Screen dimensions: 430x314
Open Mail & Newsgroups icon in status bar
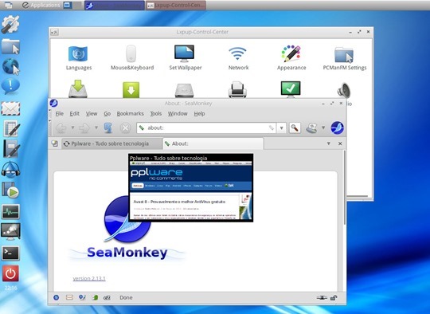point(69,297)
